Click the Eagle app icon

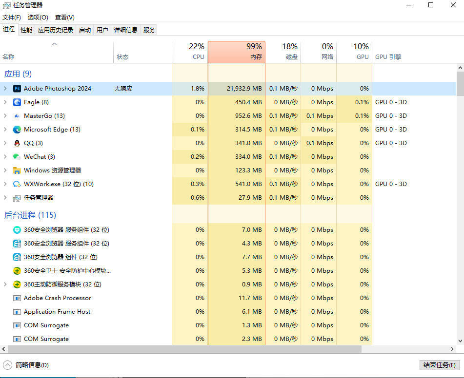17,102
